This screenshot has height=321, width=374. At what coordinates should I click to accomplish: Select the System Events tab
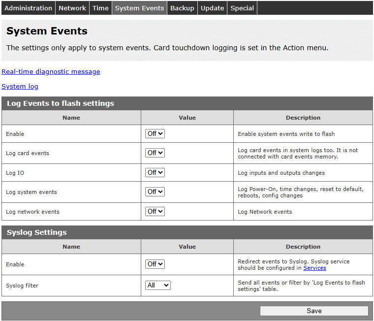tap(139, 8)
